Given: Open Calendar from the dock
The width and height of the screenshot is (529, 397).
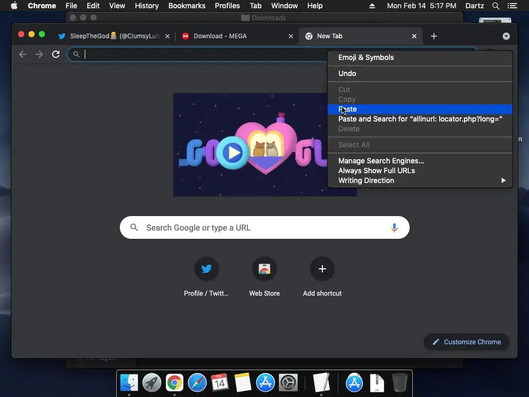Looking at the screenshot, I should (x=220, y=383).
